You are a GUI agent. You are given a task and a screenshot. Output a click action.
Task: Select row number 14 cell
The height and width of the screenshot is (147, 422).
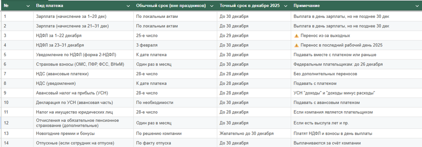coord(18,143)
